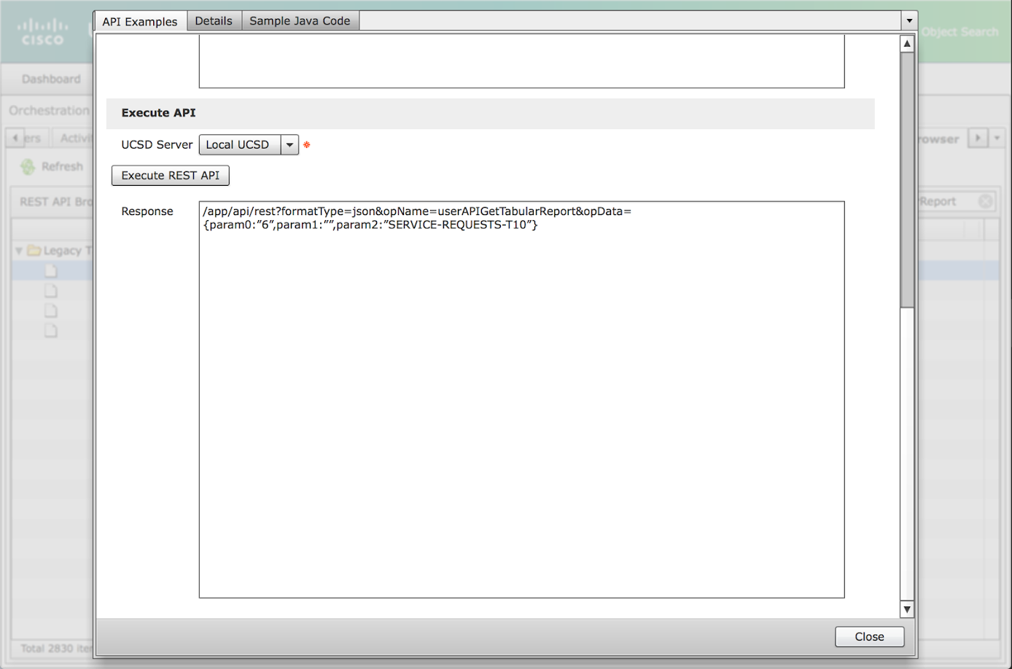Click the green Refresh icon
This screenshot has height=669, width=1012.
tap(28, 167)
